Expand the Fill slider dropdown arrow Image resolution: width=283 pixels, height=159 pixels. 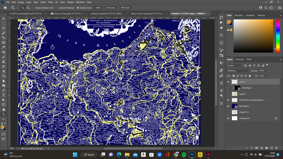pyautogui.click(x=266, y=76)
